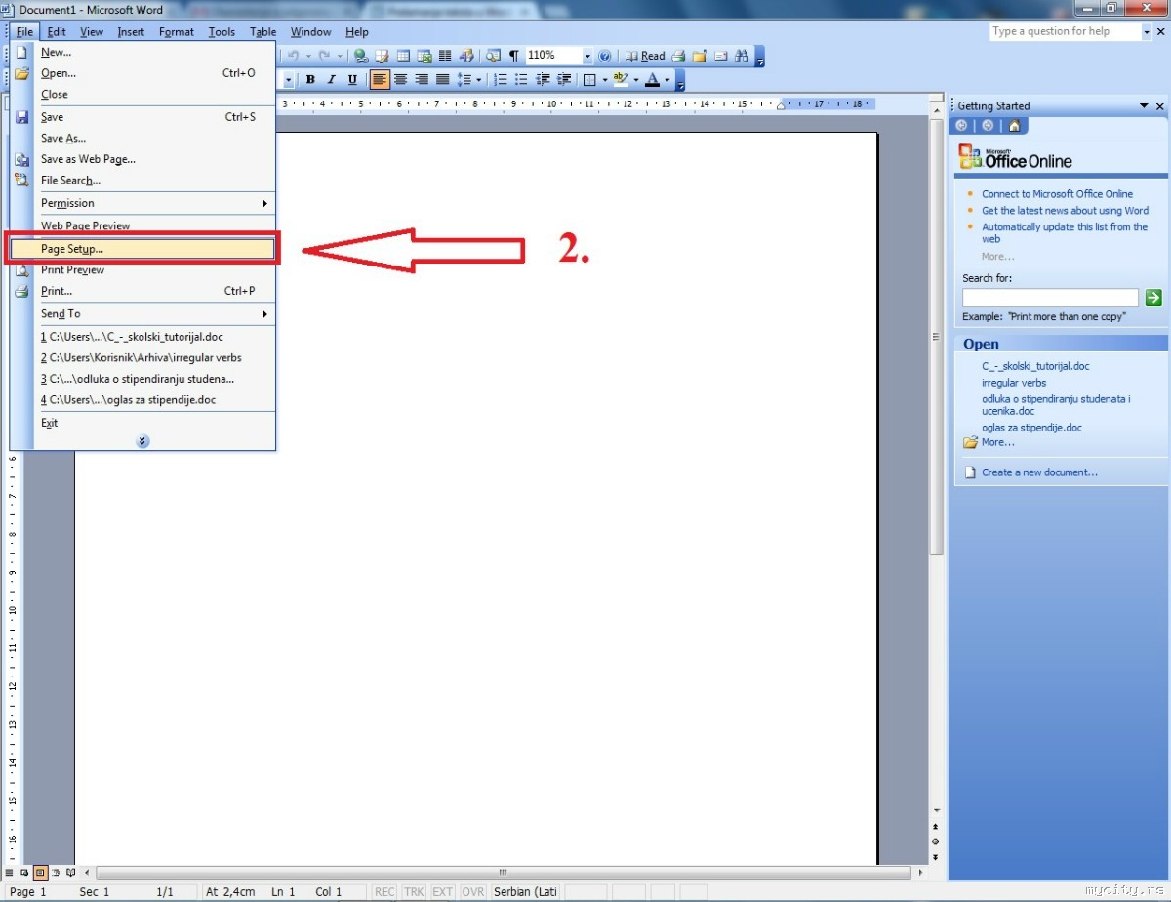Click Connect to Microsoft Office Online link
The width and height of the screenshot is (1171, 902).
(x=1057, y=194)
